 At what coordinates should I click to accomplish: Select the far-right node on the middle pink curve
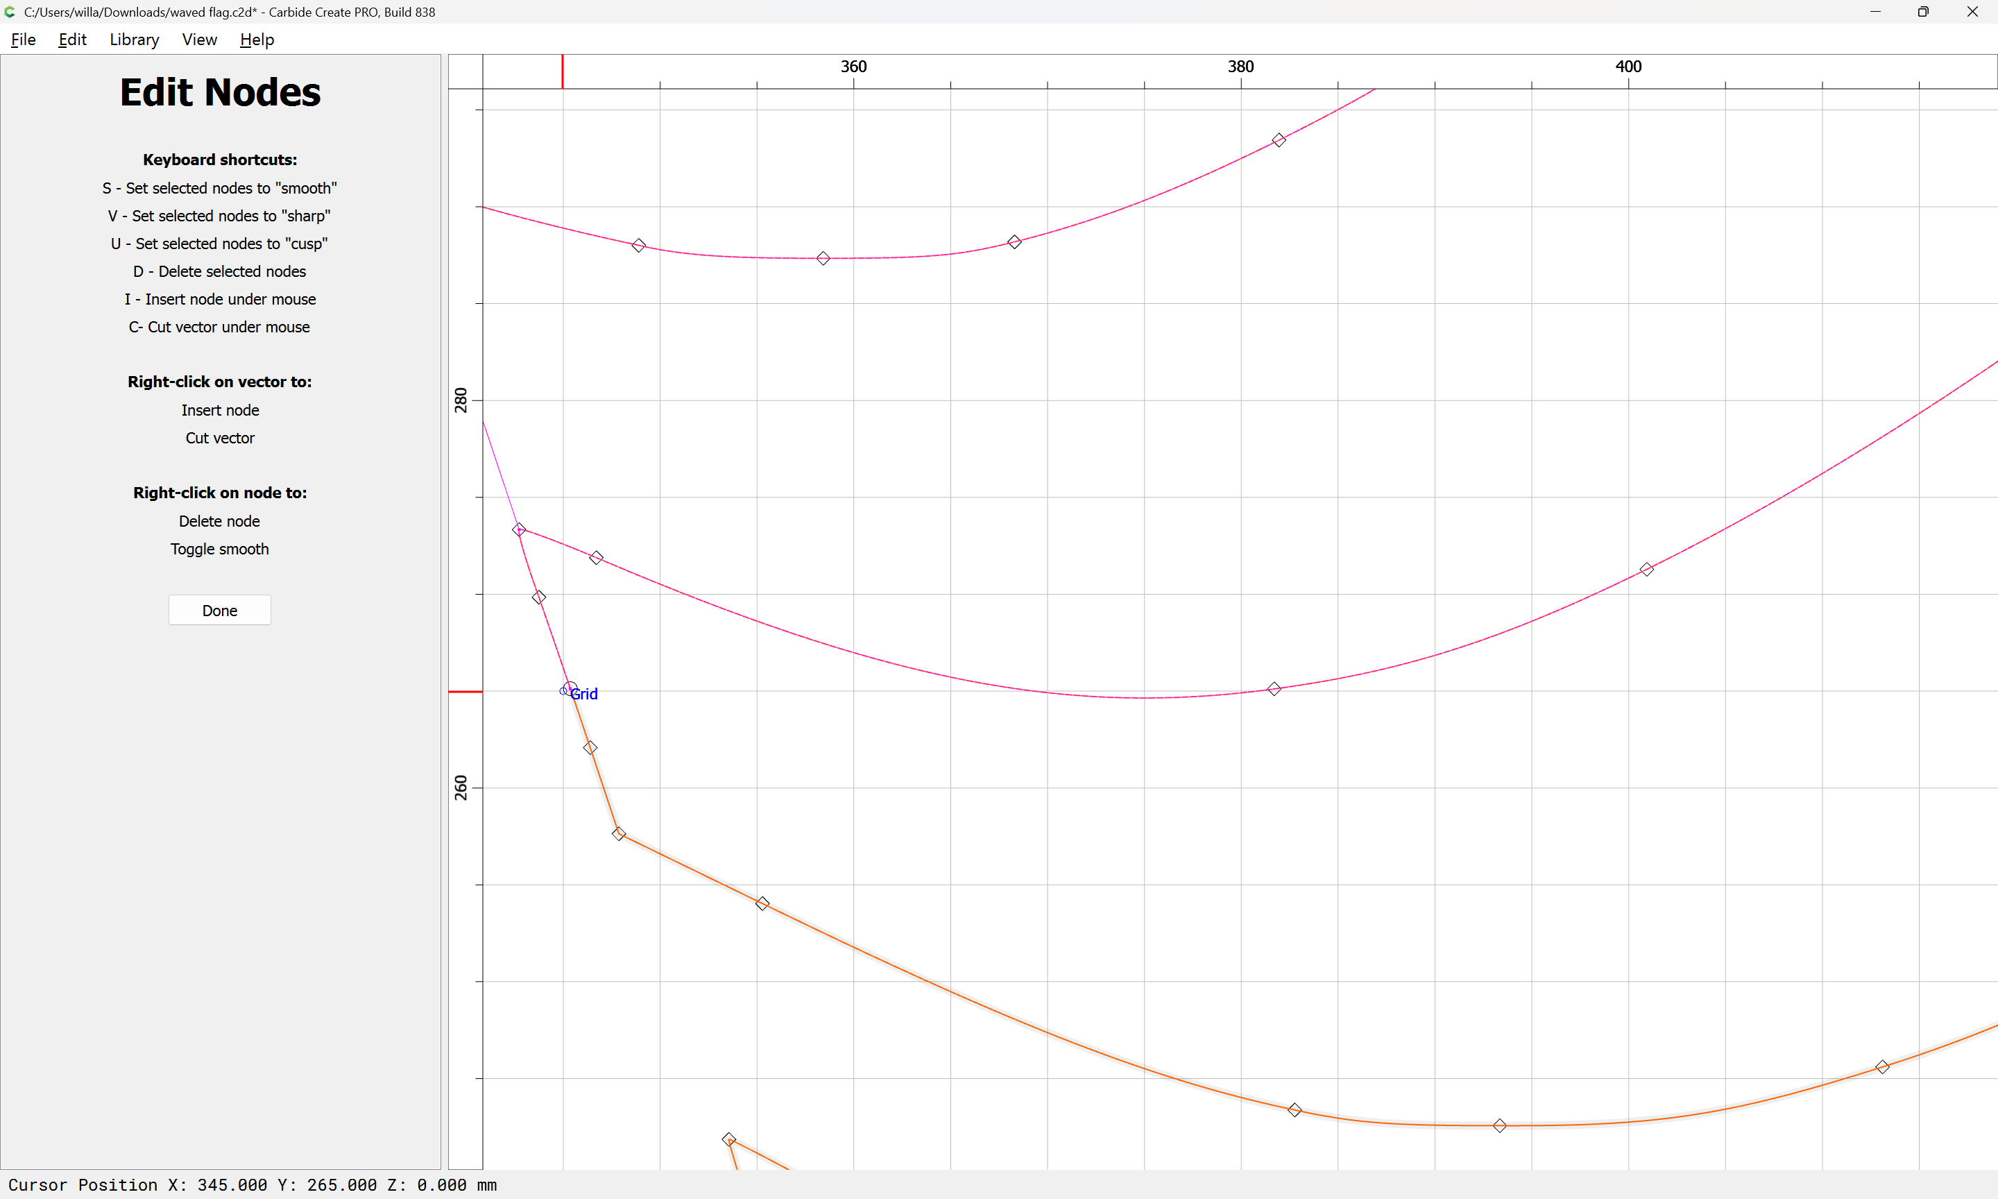1647,570
